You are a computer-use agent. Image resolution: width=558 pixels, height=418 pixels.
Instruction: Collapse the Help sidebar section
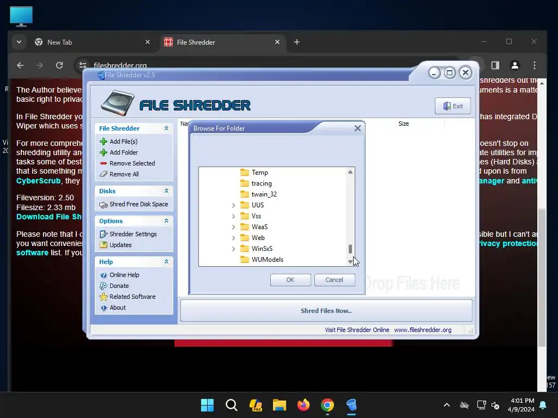pyautogui.click(x=166, y=262)
